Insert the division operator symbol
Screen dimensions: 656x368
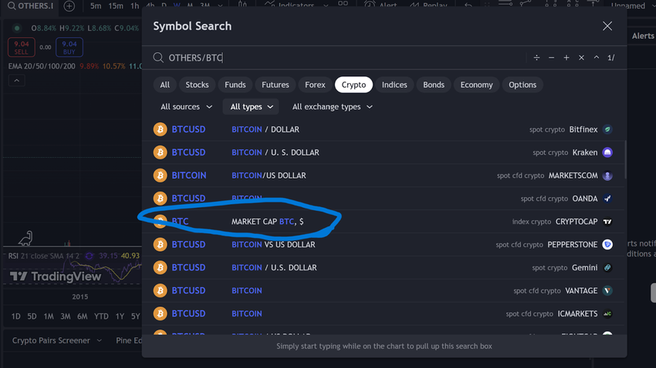(x=536, y=58)
